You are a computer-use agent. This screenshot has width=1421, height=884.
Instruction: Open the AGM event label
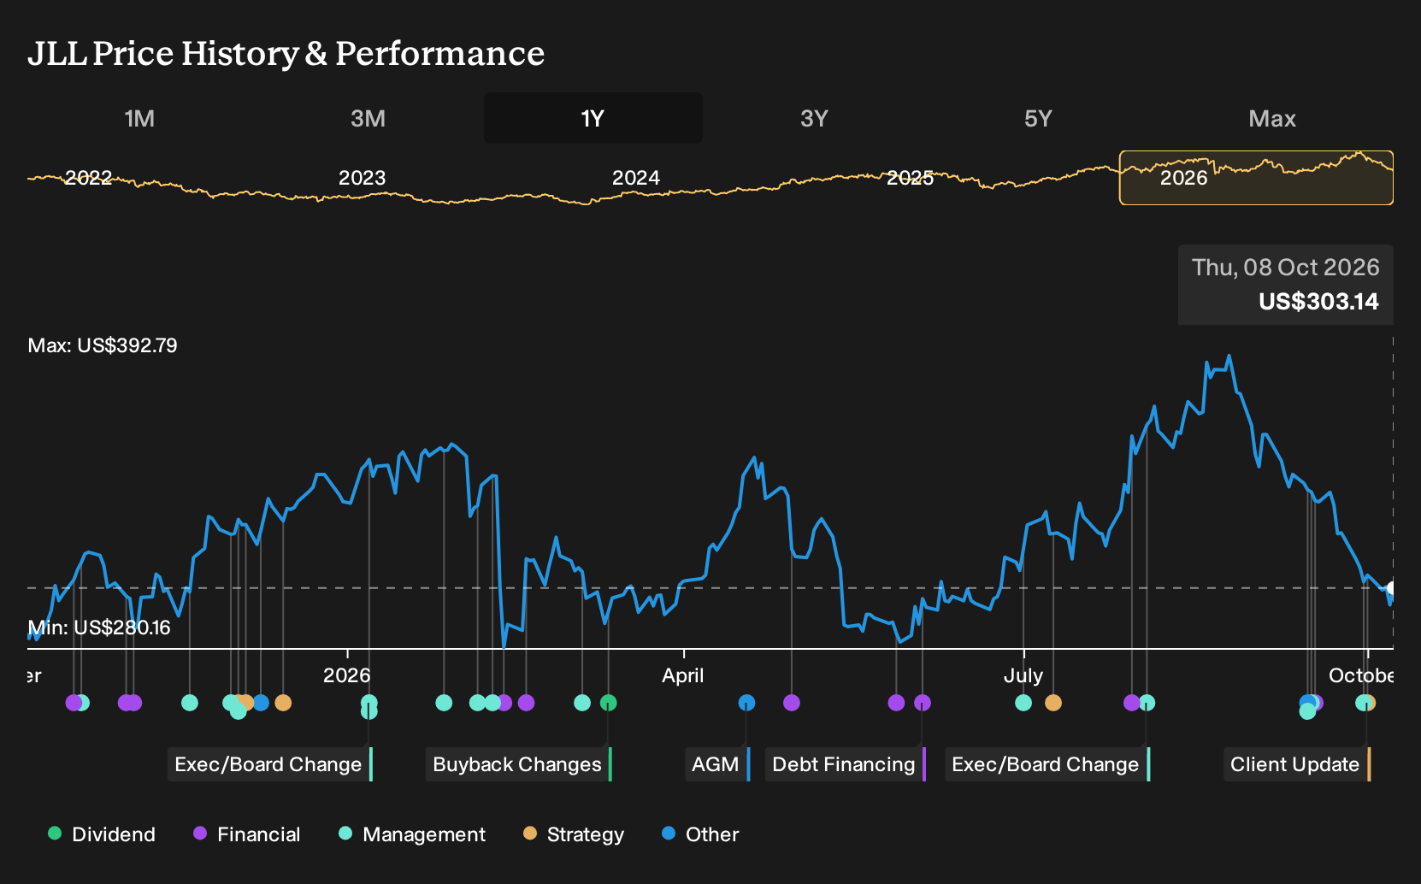click(x=717, y=764)
